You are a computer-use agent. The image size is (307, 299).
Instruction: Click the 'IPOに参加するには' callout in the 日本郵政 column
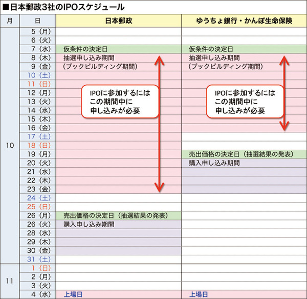120,102
